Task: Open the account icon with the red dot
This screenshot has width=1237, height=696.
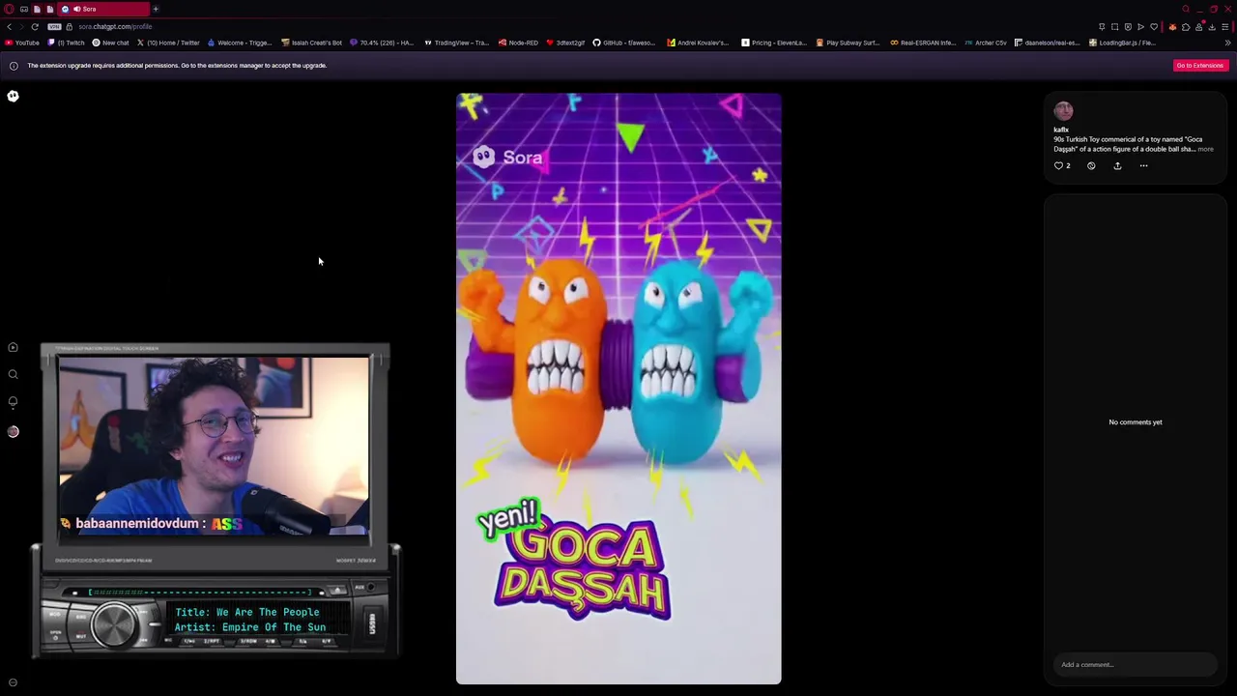Action: pos(1199,26)
